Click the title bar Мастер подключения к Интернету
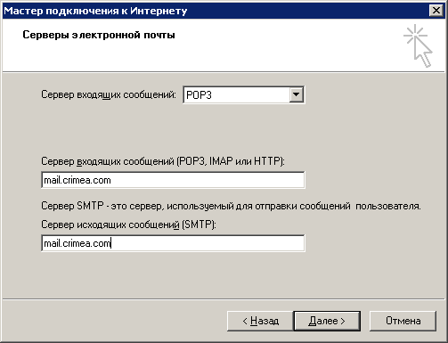 tap(95, 11)
